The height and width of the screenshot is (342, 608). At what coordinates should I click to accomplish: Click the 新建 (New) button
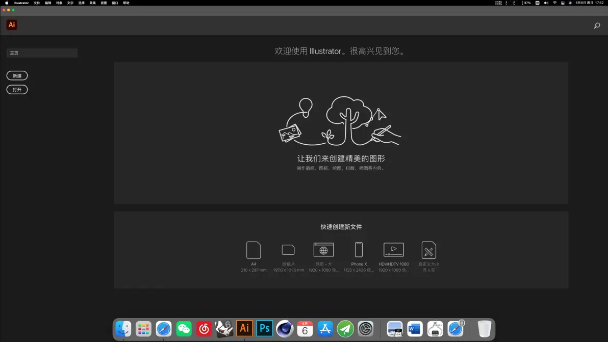[x=17, y=75]
